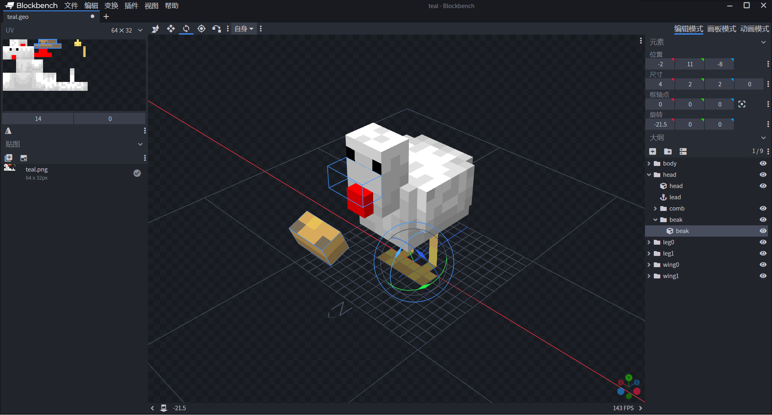772x415 pixels.
Task: Open the 文件 menu
Action: 71,6
